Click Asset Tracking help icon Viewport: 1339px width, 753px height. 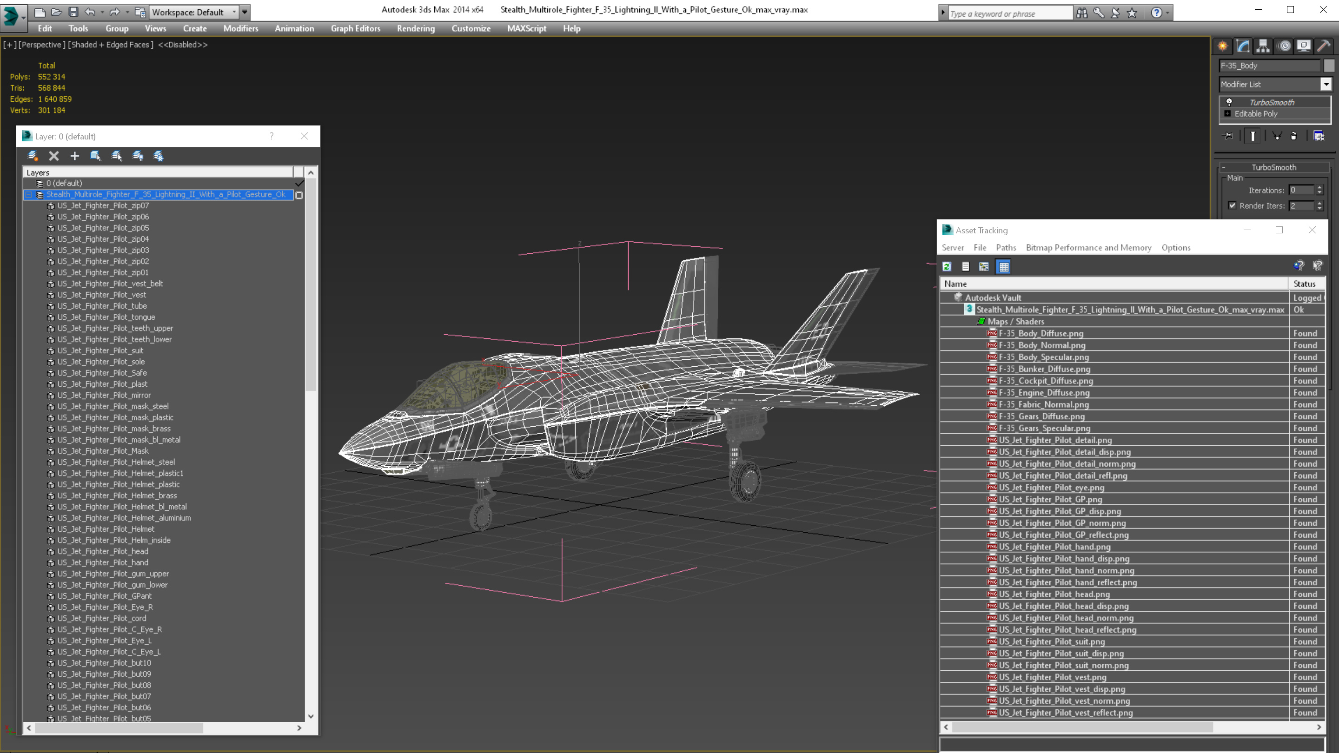(1299, 266)
